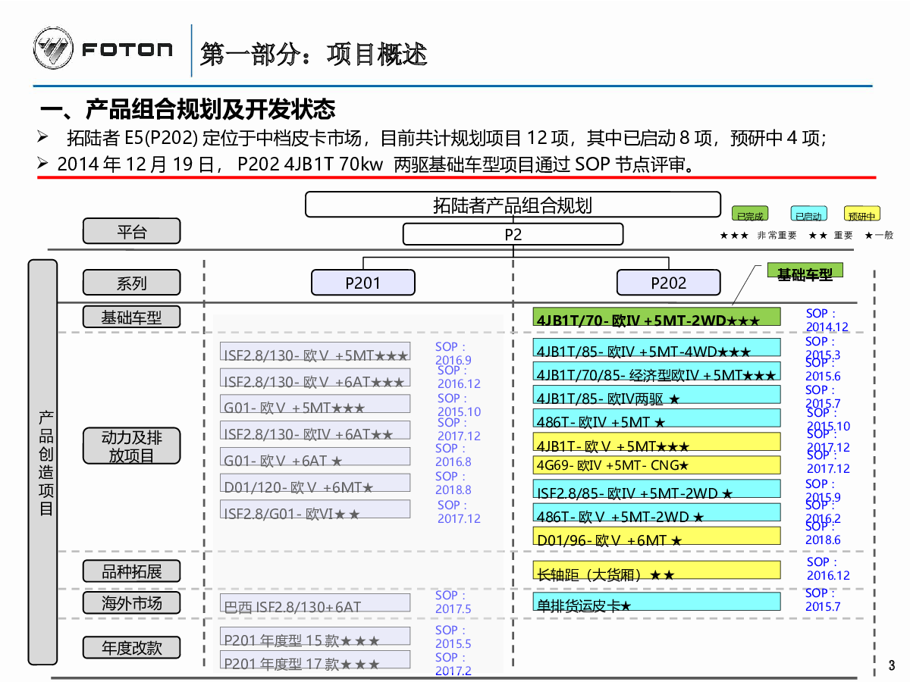Select the 海外市场 label box

coord(132,603)
